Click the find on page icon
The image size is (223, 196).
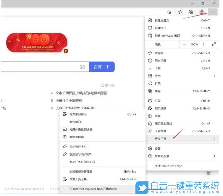pos(150,123)
